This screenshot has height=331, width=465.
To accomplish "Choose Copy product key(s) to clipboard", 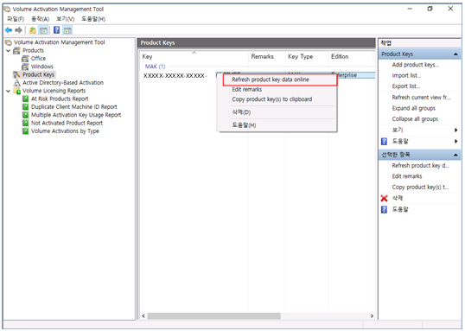I will 272,99.
